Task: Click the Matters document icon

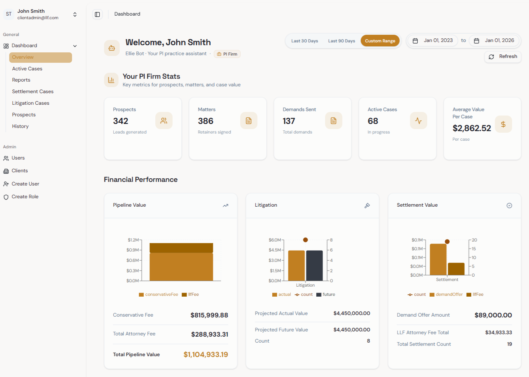Action: (249, 121)
